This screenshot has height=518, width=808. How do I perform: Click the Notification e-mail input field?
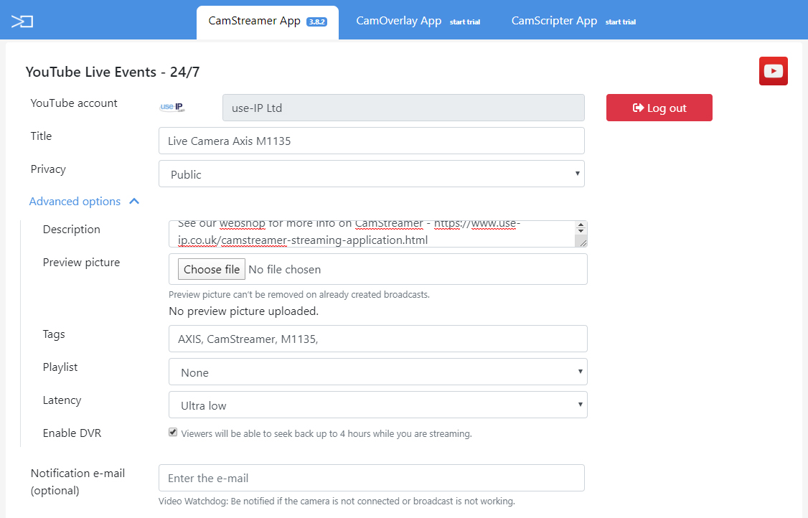coord(371,477)
